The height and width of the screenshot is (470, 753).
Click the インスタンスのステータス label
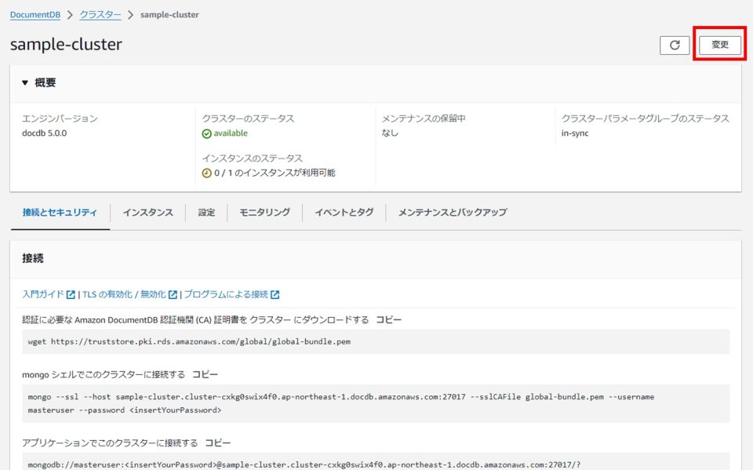pyautogui.click(x=252, y=158)
